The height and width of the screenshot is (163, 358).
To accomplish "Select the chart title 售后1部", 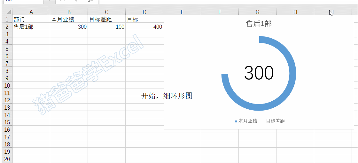I will [x=259, y=24].
